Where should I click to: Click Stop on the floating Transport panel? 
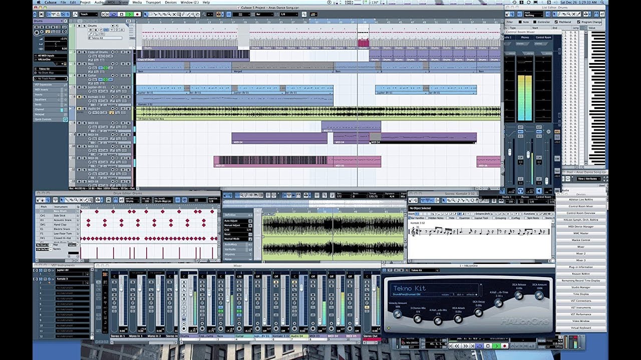(x=488, y=345)
